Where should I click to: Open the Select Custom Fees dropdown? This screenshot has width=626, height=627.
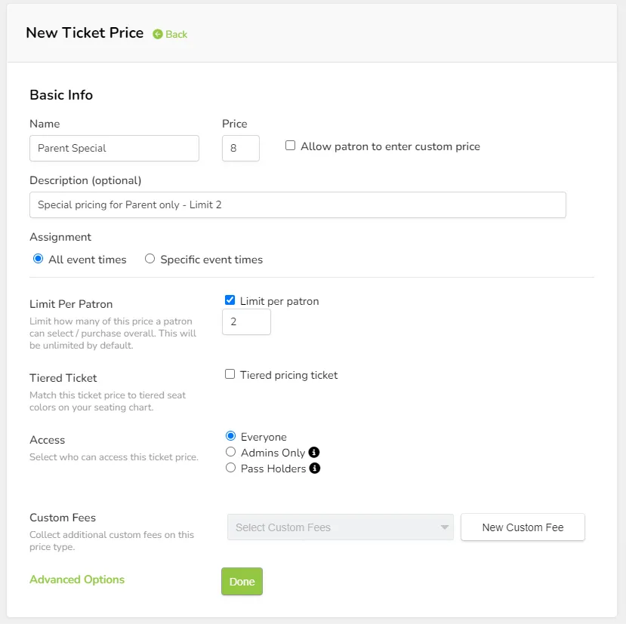[341, 527]
